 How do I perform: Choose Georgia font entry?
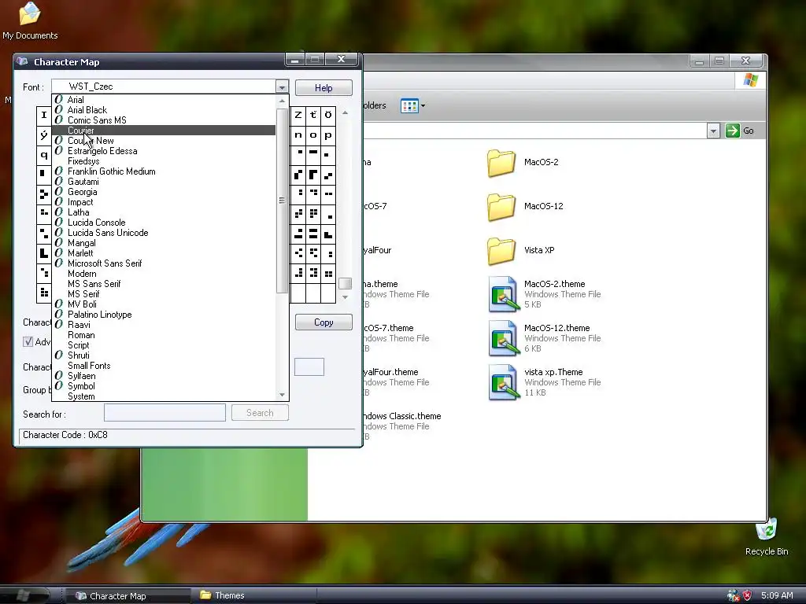tap(164, 192)
